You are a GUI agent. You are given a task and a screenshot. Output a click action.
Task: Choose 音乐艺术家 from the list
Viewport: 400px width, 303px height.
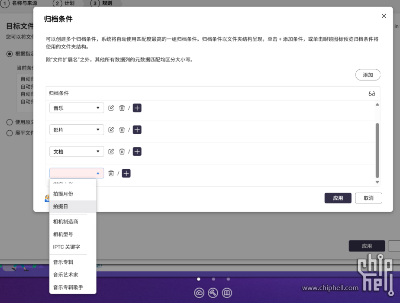tap(73, 275)
